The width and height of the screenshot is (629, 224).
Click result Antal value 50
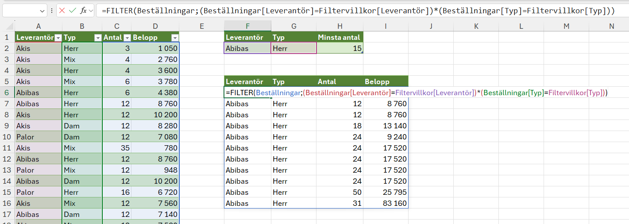[x=340, y=192]
